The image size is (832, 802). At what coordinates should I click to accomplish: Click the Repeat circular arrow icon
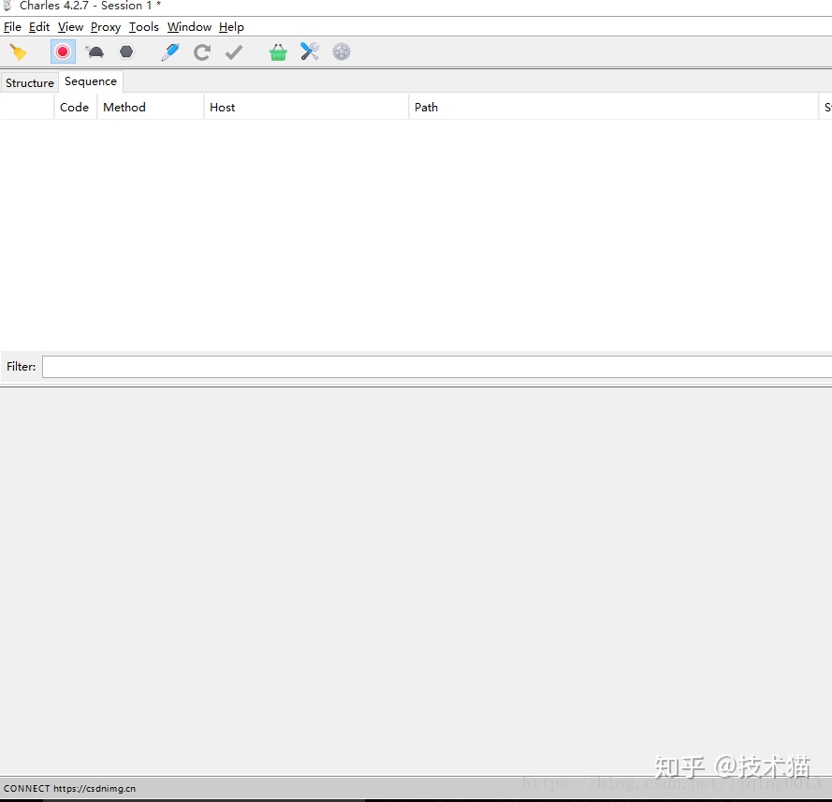tap(202, 52)
